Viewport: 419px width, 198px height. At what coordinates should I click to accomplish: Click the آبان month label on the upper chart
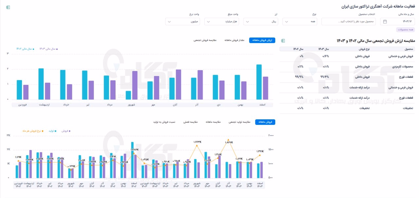point(175,105)
